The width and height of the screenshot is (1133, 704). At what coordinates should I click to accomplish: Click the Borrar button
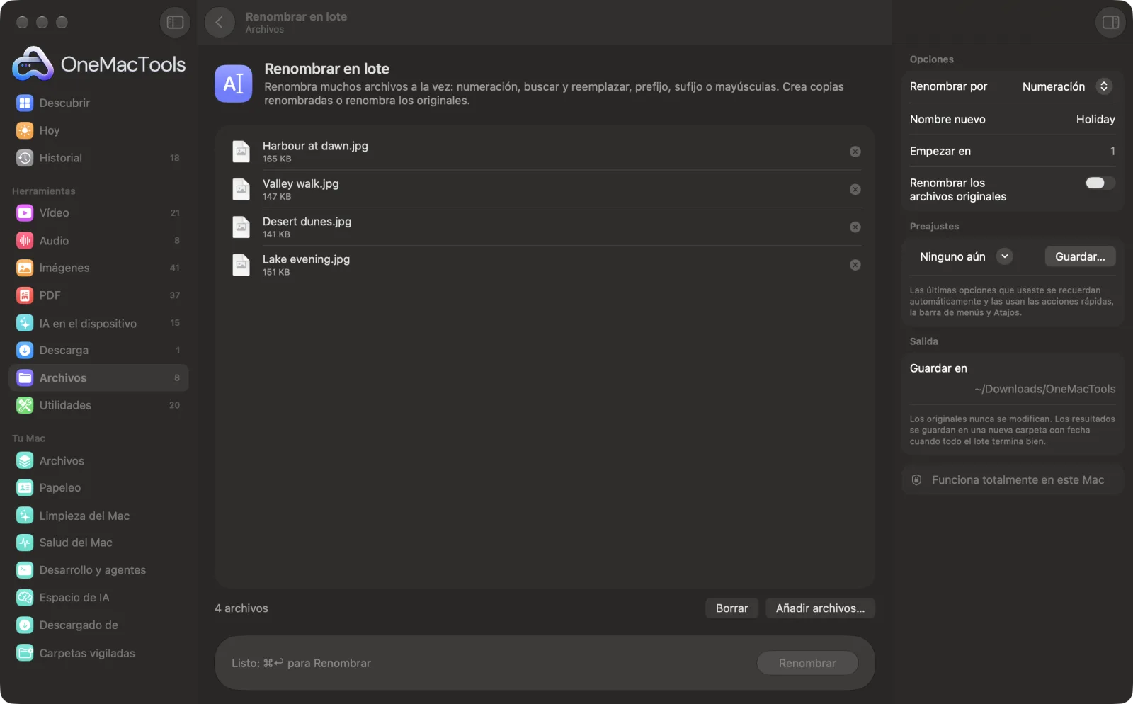731,608
